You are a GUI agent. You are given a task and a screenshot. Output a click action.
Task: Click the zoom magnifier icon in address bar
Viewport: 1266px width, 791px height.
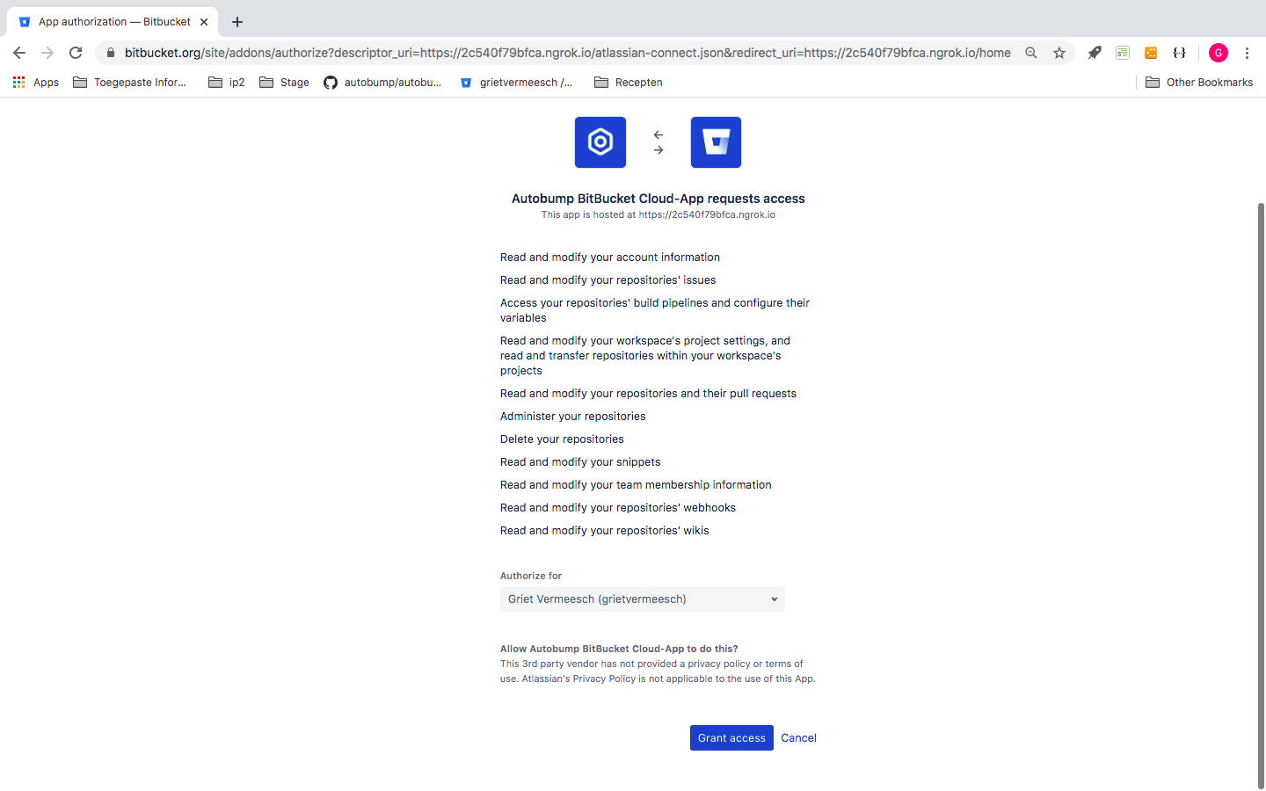(1031, 53)
